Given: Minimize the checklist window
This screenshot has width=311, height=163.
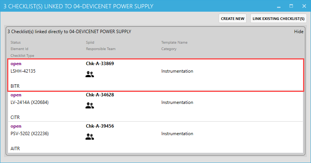Looking at the screenshot, I should (x=279, y=6).
